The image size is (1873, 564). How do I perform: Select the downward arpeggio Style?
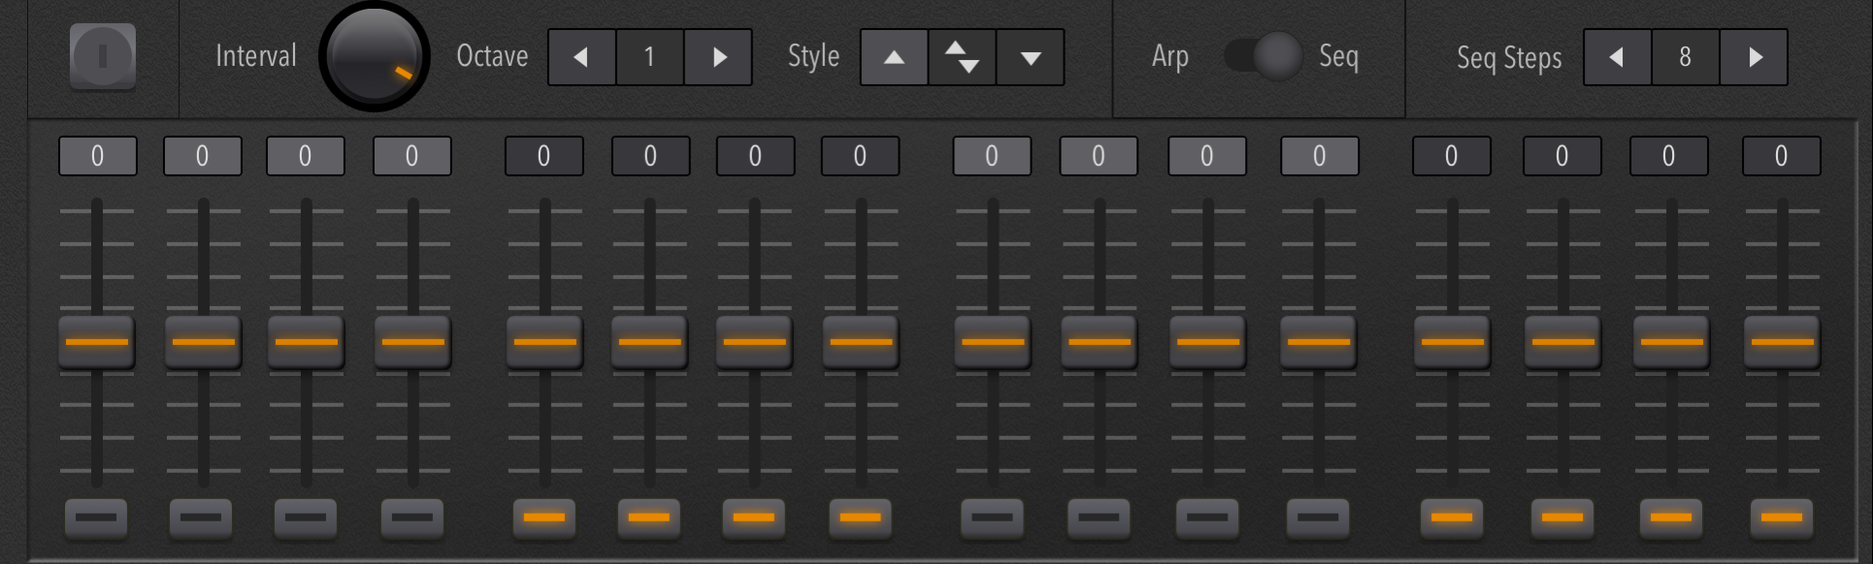(x=1031, y=57)
